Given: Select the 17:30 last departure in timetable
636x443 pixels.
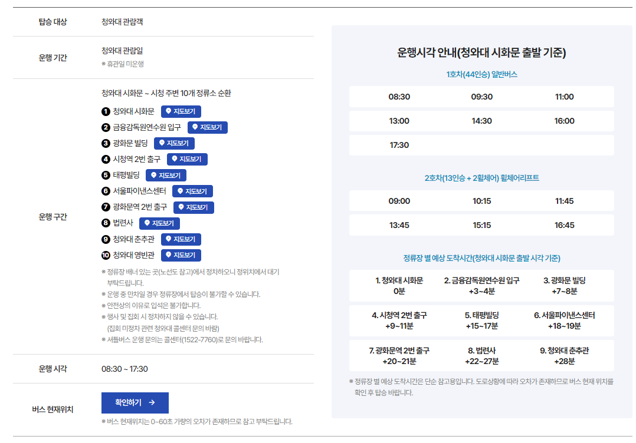Looking at the screenshot, I should click(x=399, y=145).
